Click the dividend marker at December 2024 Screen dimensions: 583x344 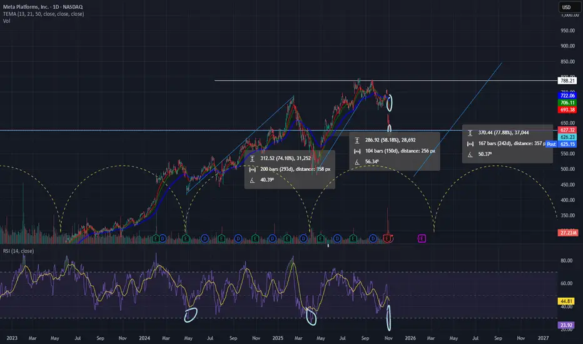click(x=273, y=238)
